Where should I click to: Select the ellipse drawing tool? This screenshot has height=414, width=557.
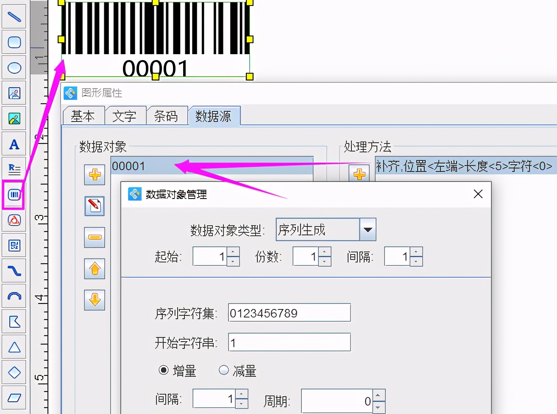(x=14, y=68)
